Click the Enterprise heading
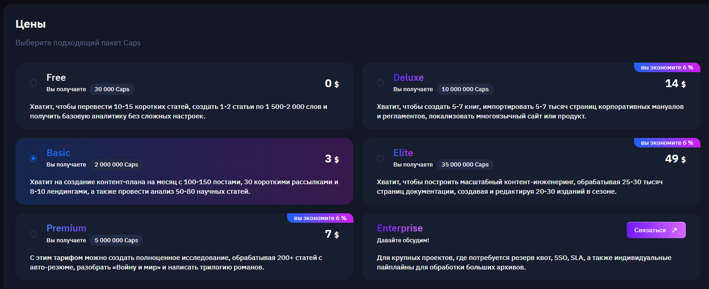Image resolution: width=709 pixels, height=289 pixels. coord(400,228)
